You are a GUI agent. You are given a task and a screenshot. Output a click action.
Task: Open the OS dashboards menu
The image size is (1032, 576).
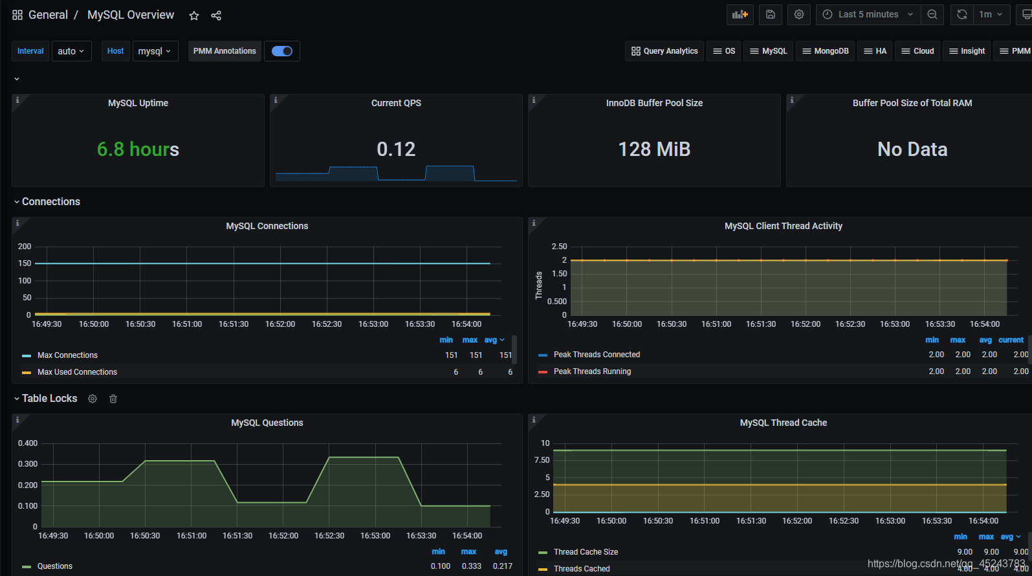(x=724, y=51)
